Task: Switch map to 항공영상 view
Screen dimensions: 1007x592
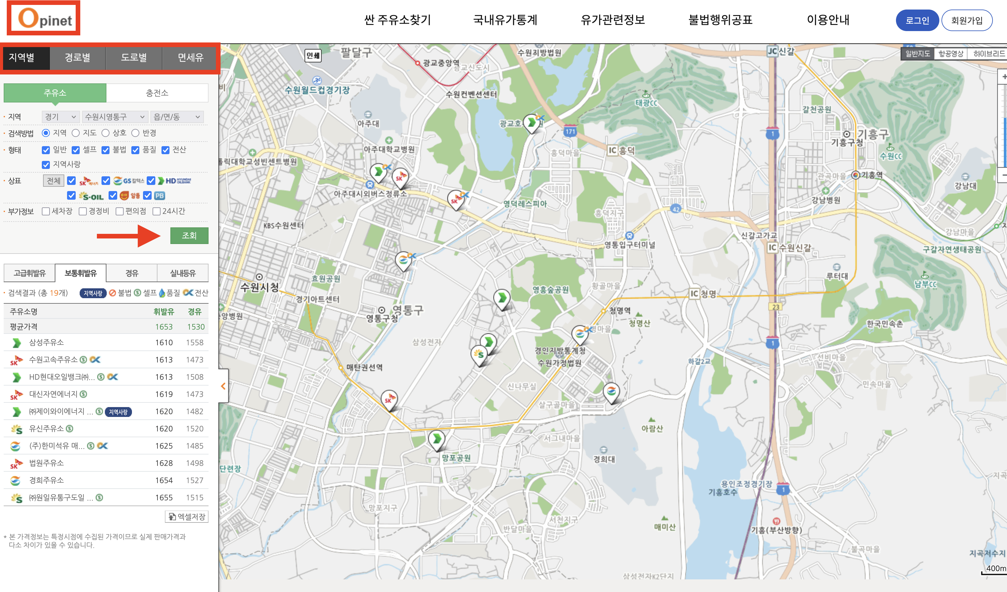Action: point(950,54)
